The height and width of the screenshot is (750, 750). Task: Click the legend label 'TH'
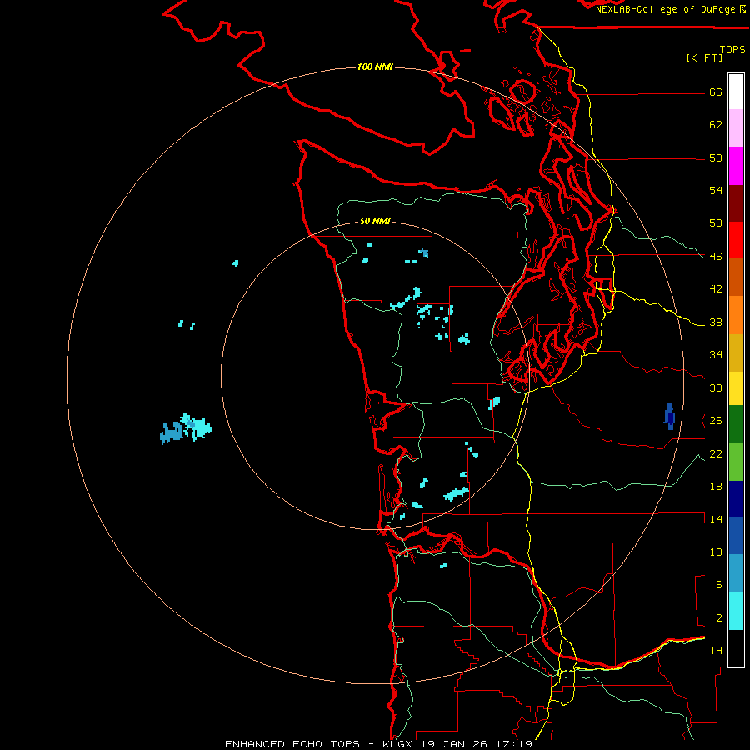716,651
